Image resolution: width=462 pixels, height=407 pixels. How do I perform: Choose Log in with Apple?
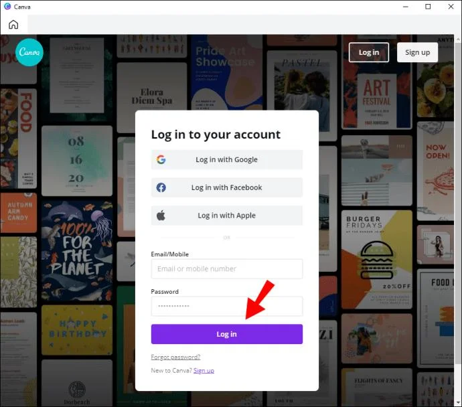point(226,216)
